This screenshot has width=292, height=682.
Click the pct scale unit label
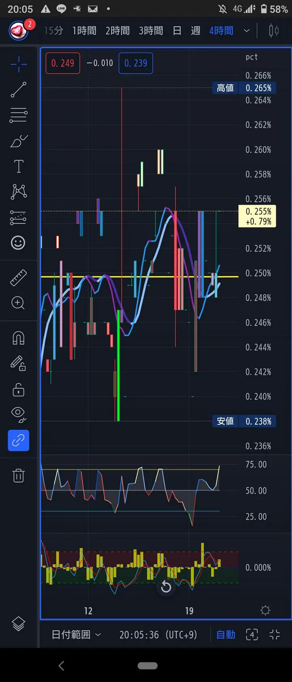[251, 57]
